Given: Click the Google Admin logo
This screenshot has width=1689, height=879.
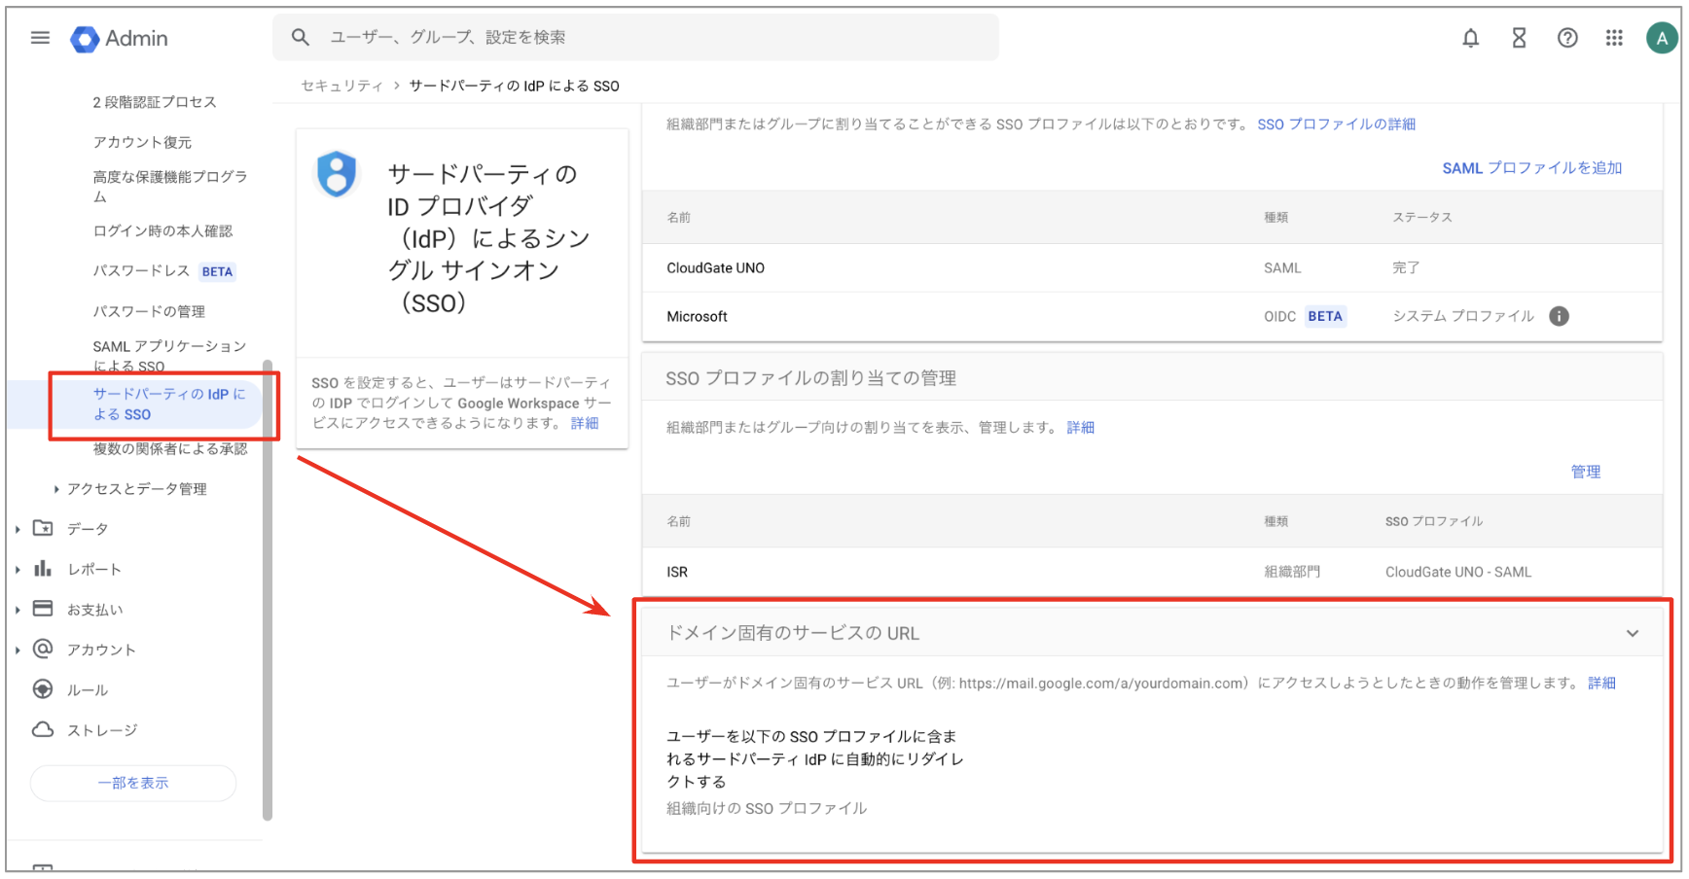Looking at the screenshot, I should click(119, 38).
